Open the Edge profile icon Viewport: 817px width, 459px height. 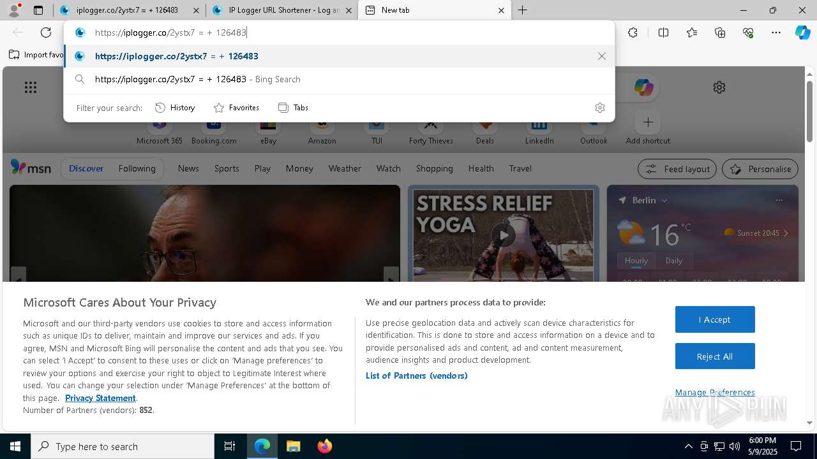14,10
